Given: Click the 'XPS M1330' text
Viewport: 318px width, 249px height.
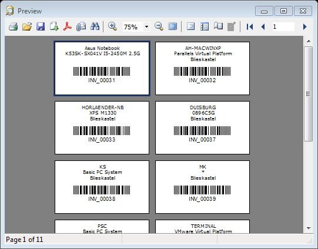Looking at the screenshot, I should point(103,113).
